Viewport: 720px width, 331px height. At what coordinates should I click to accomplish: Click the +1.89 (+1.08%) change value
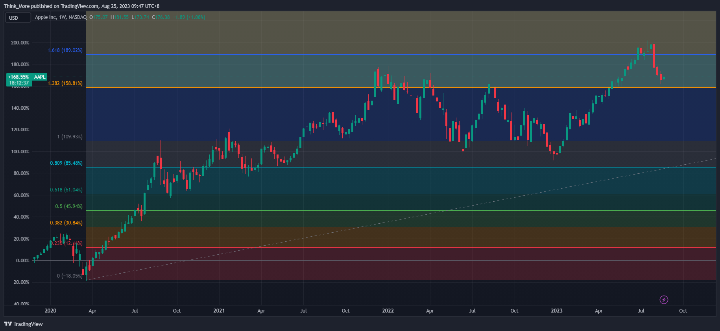click(189, 17)
